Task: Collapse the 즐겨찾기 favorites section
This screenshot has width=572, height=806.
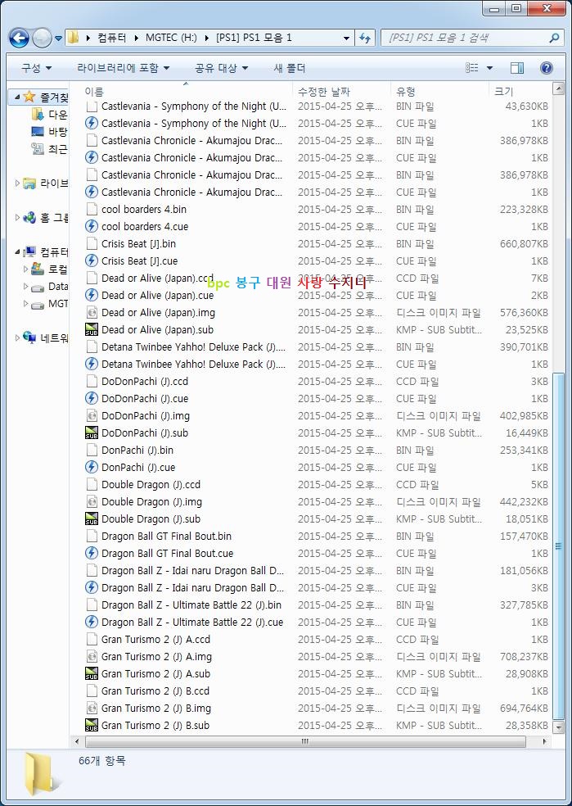Action: click(17, 97)
